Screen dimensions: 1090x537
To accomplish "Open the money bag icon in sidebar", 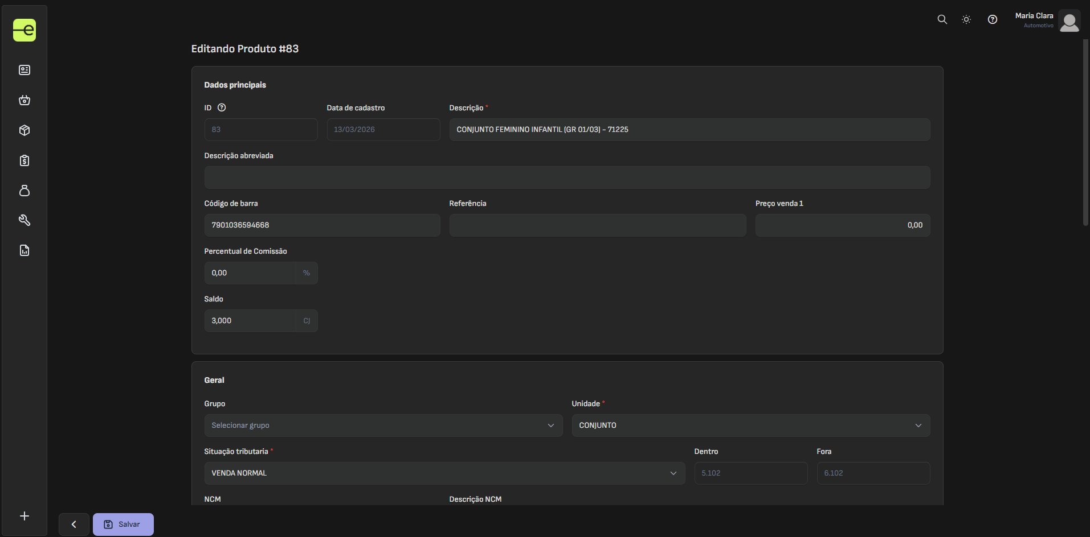I will [x=25, y=191].
